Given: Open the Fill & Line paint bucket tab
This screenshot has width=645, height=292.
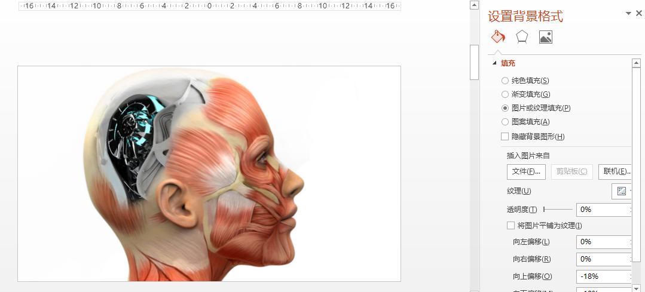Looking at the screenshot, I should (x=498, y=37).
